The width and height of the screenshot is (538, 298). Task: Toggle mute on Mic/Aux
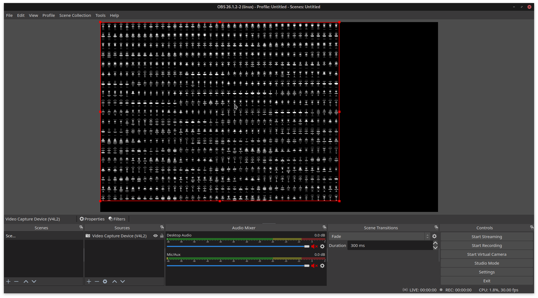coord(314,266)
